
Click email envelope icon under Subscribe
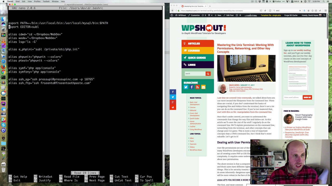[x=203, y=87]
